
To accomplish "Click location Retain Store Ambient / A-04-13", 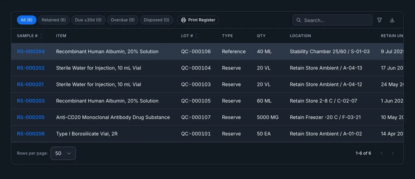I will tap(326, 68).
